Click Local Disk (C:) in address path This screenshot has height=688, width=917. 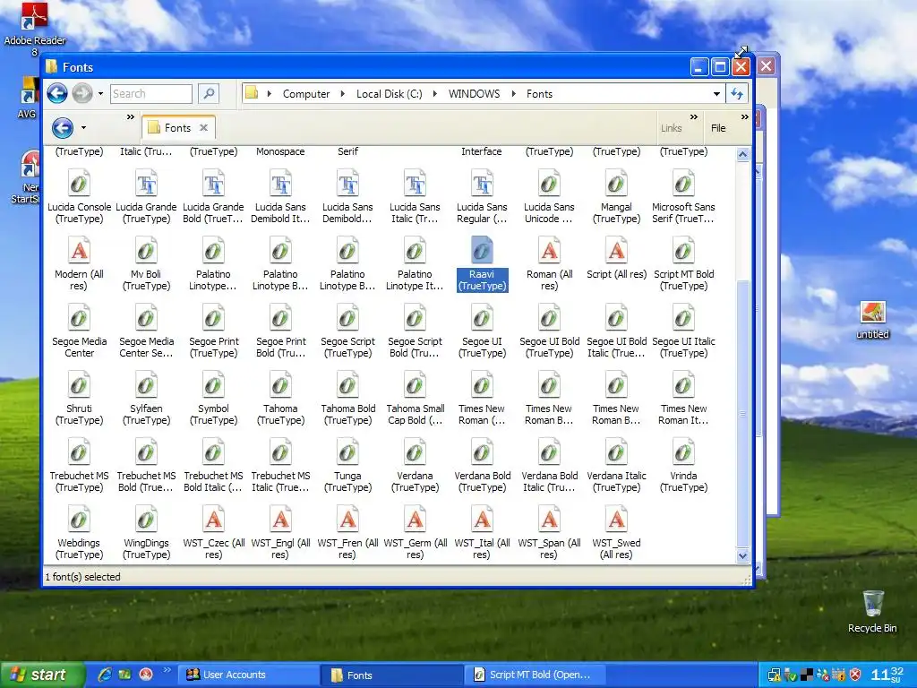[x=389, y=93]
